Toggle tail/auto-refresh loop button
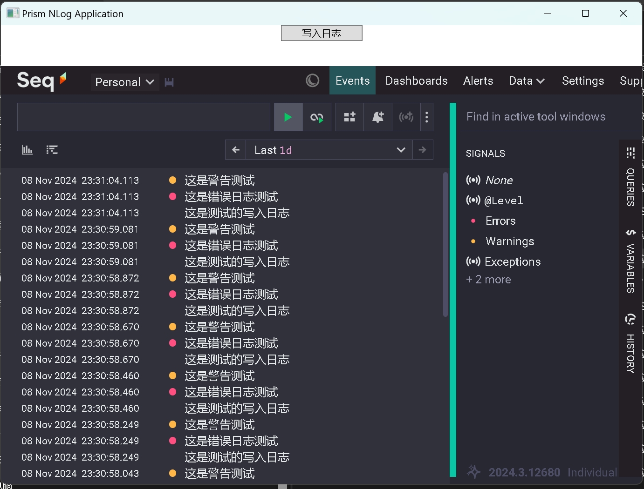 coord(317,117)
